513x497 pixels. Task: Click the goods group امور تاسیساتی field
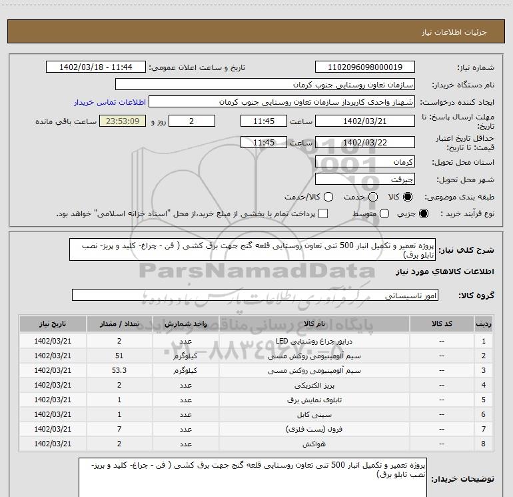pyautogui.click(x=255, y=295)
